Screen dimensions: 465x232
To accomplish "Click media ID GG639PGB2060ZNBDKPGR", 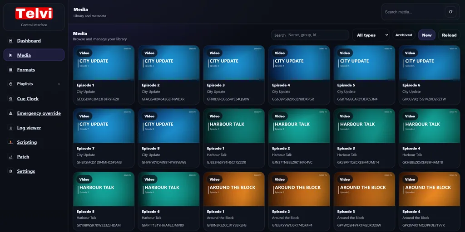I will tap(293, 99).
